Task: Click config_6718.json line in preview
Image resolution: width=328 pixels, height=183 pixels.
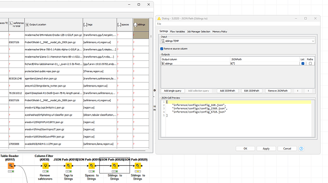Action: tap(199, 112)
